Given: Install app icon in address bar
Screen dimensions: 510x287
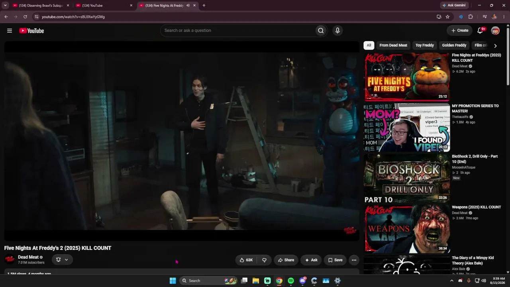Looking at the screenshot, I should tap(439, 17).
